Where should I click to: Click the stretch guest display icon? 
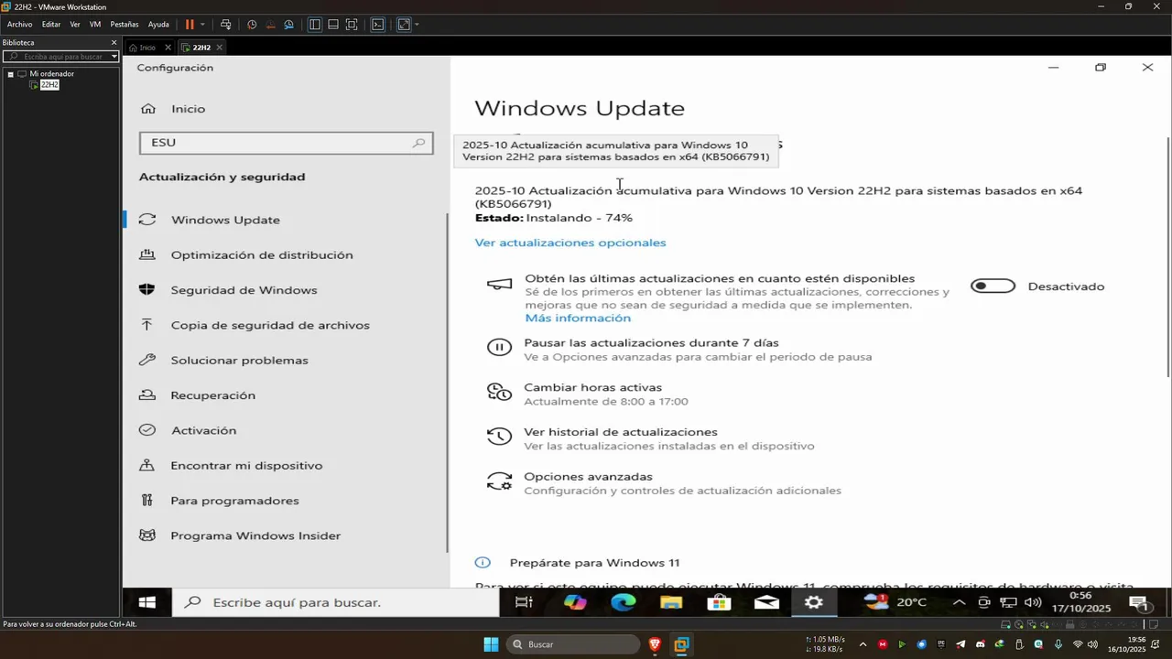(404, 25)
